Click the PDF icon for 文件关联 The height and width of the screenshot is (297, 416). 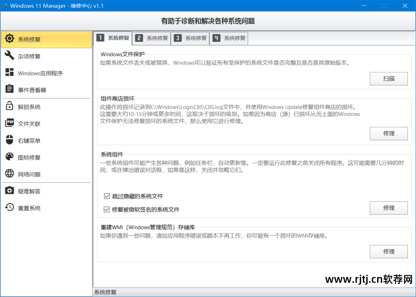9,123
